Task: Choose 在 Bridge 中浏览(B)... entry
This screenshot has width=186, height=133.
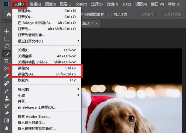Action: [x=47, y=23]
